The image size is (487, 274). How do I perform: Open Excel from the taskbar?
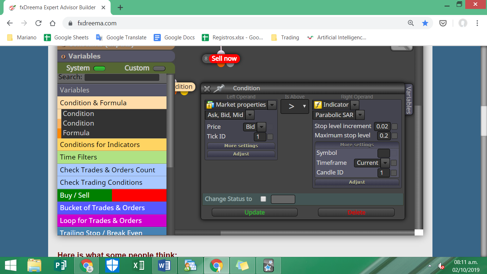pos(138,265)
